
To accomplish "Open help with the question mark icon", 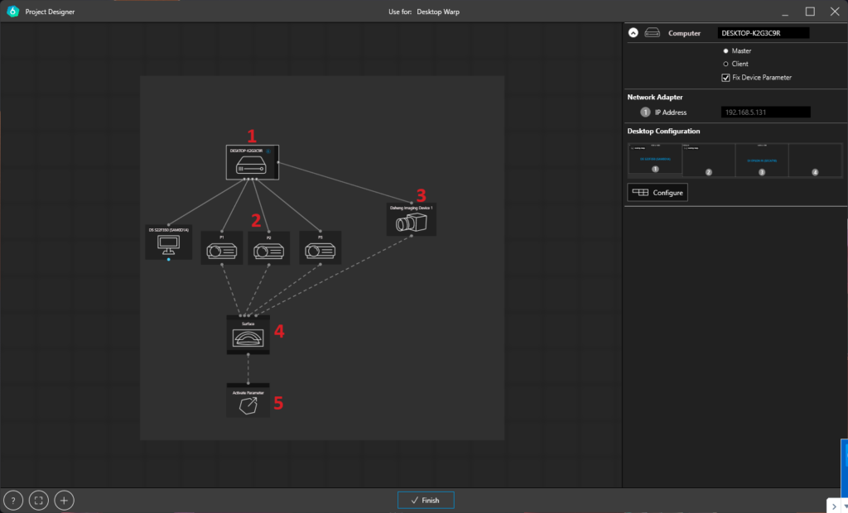I will coord(13,500).
